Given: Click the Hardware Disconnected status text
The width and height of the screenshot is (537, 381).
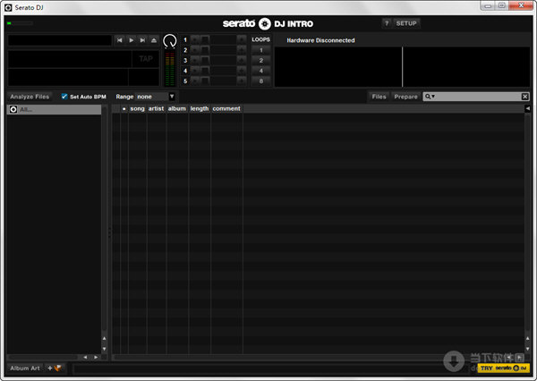Looking at the screenshot, I should coord(320,40).
